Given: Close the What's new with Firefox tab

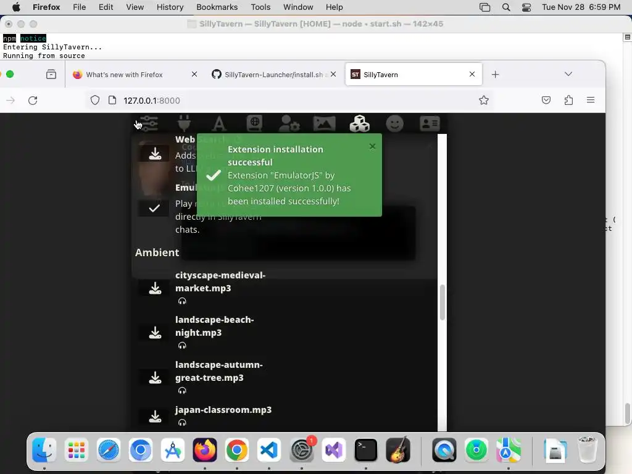Looking at the screenshot, I should tap(194, 74).
